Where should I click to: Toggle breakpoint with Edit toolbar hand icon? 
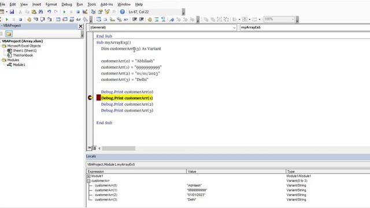(x=150, y=19)
